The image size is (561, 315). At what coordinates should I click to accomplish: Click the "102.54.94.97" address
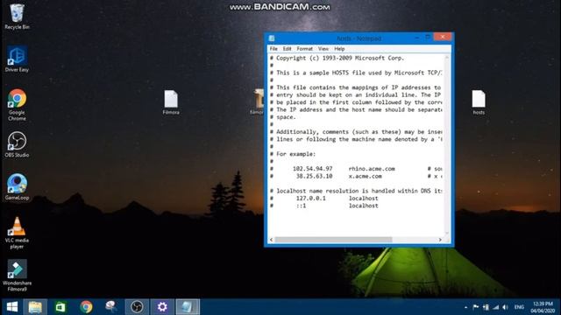[x=312, y=169]
